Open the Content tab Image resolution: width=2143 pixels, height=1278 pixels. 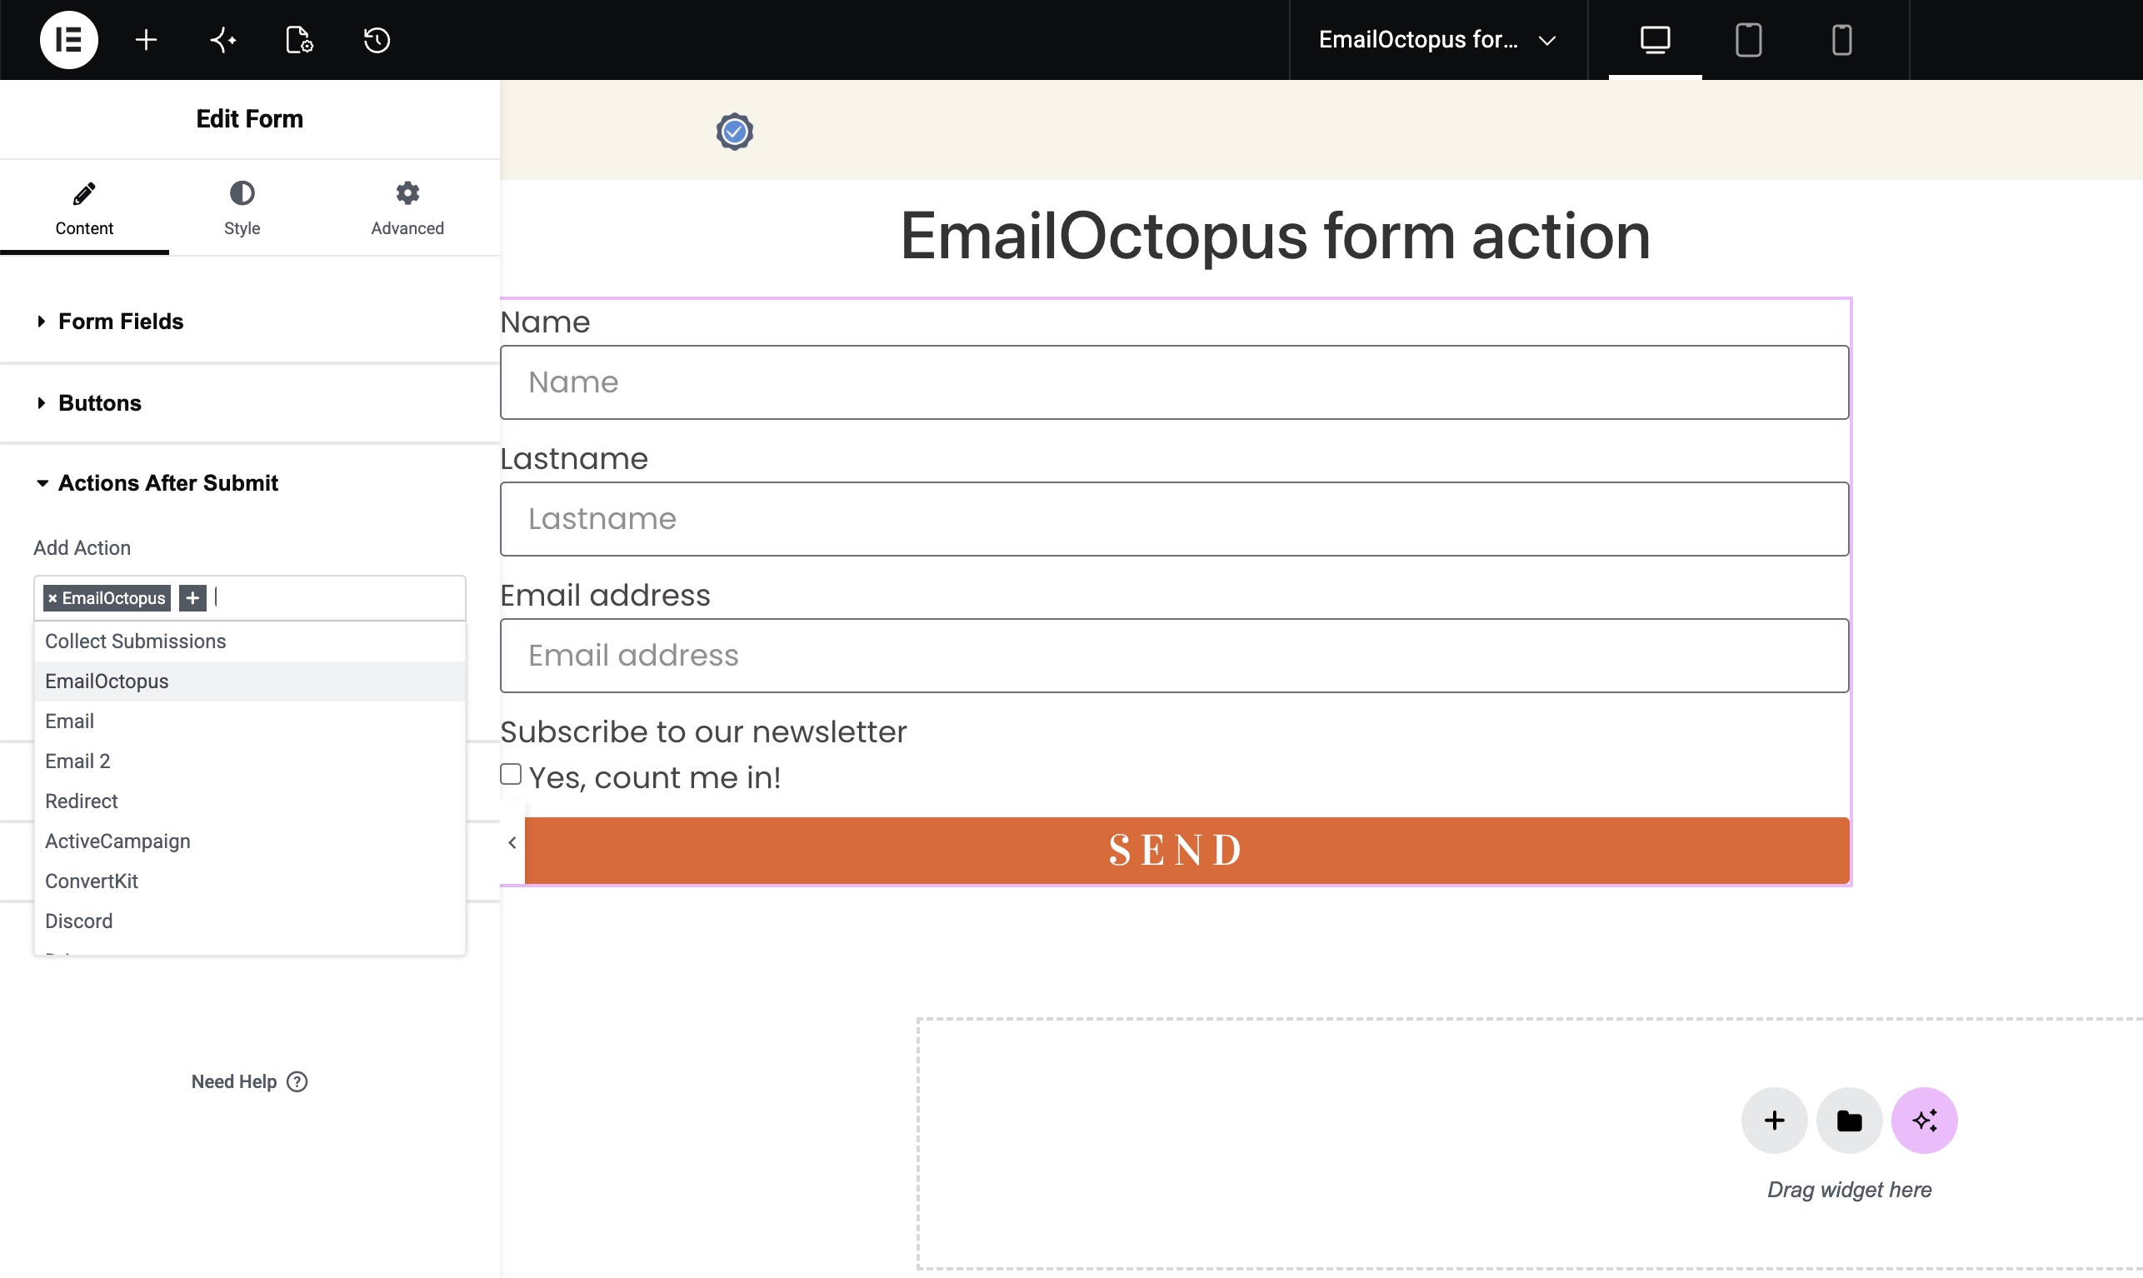[x=84, y=207]
